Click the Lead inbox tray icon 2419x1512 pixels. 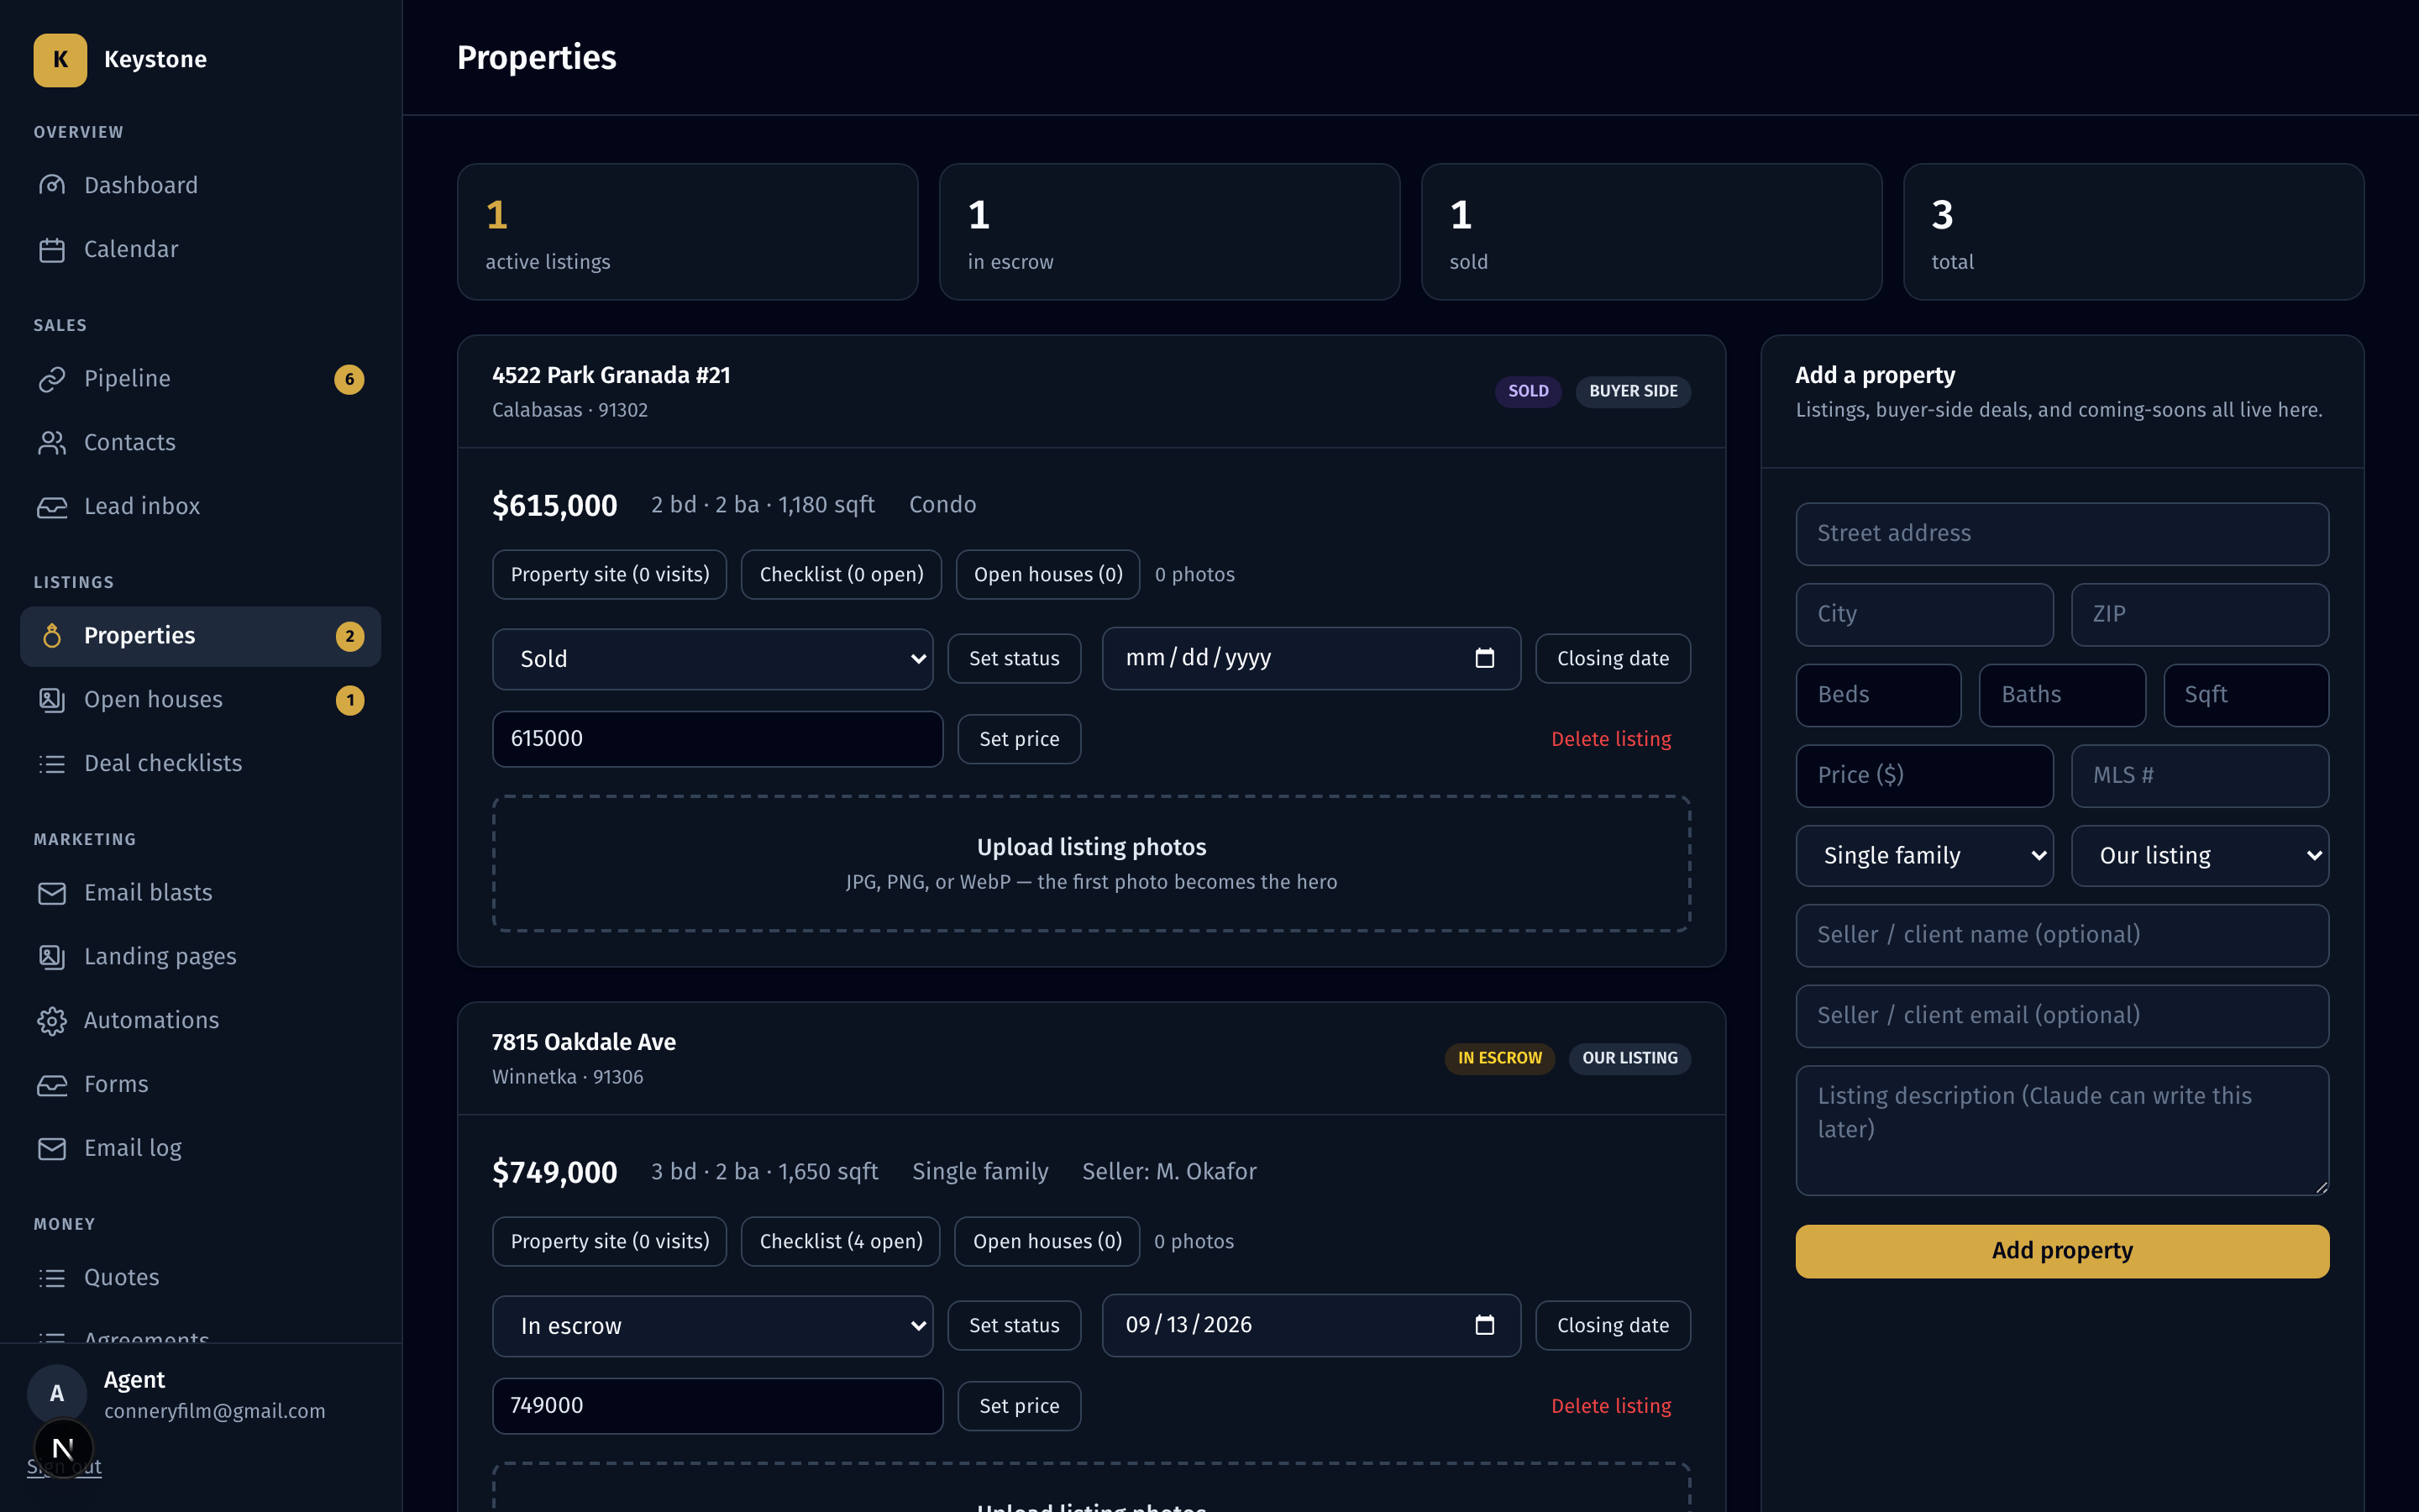[x=52, y=507]
